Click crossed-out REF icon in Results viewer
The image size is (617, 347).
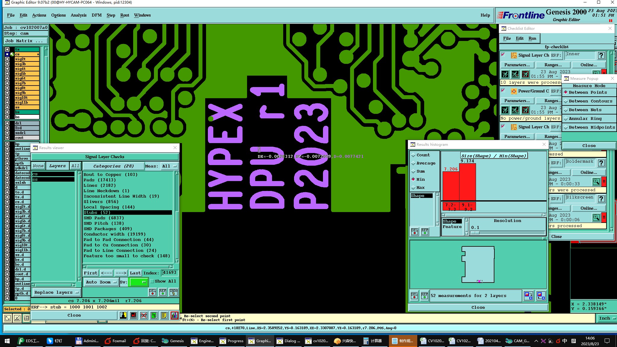pos(144,315)
